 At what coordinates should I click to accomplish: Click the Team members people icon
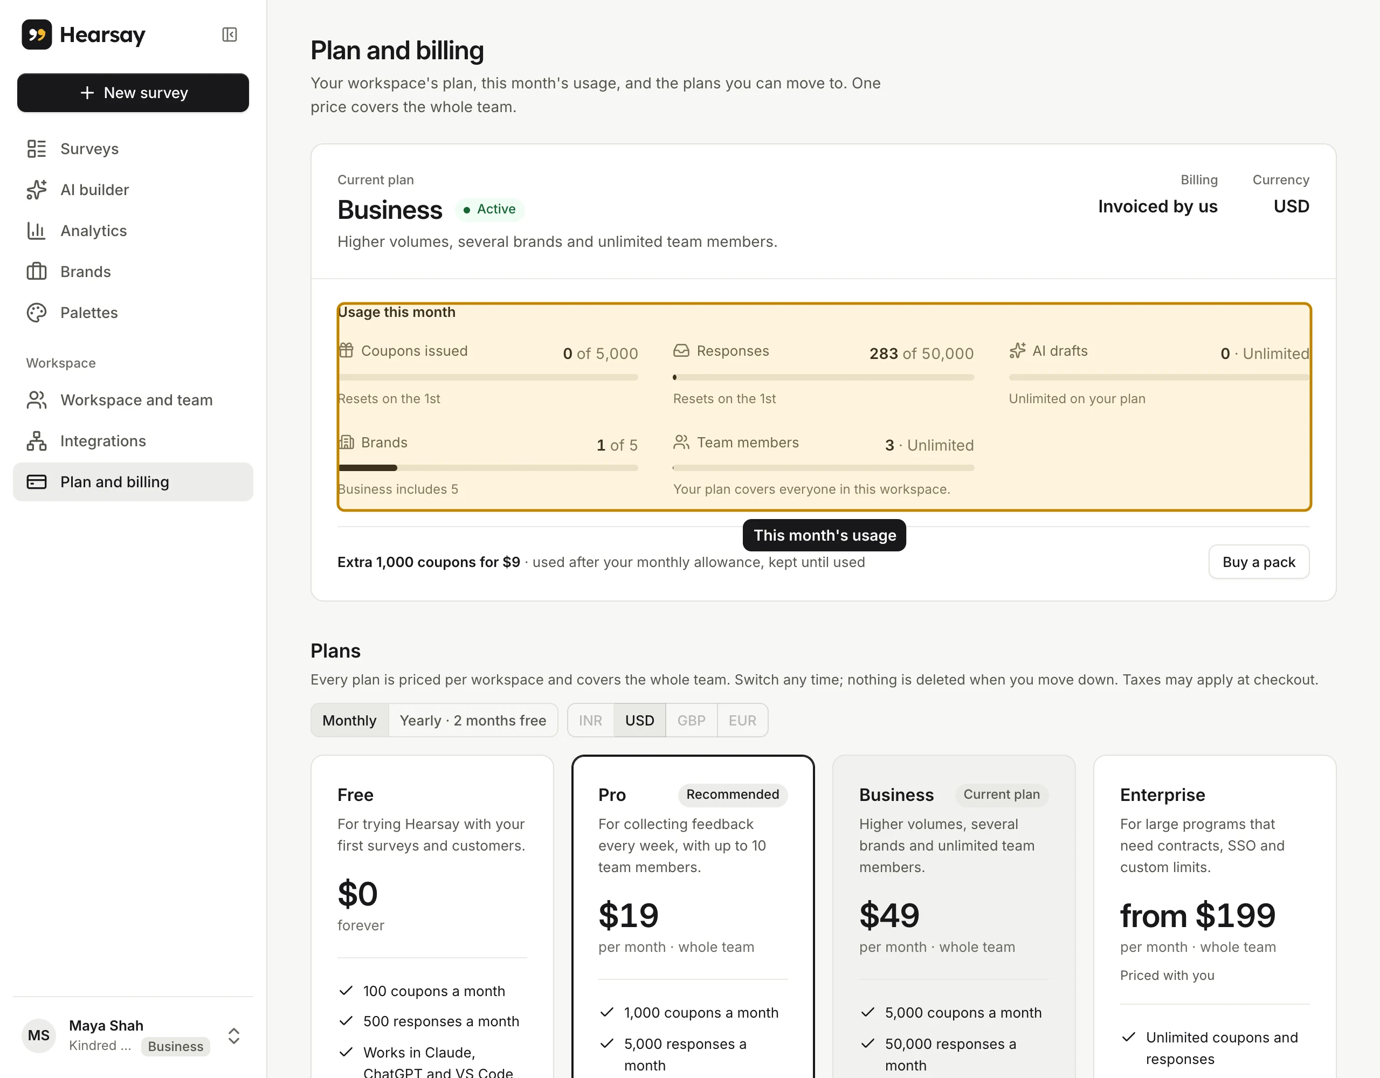click(681, 441)
